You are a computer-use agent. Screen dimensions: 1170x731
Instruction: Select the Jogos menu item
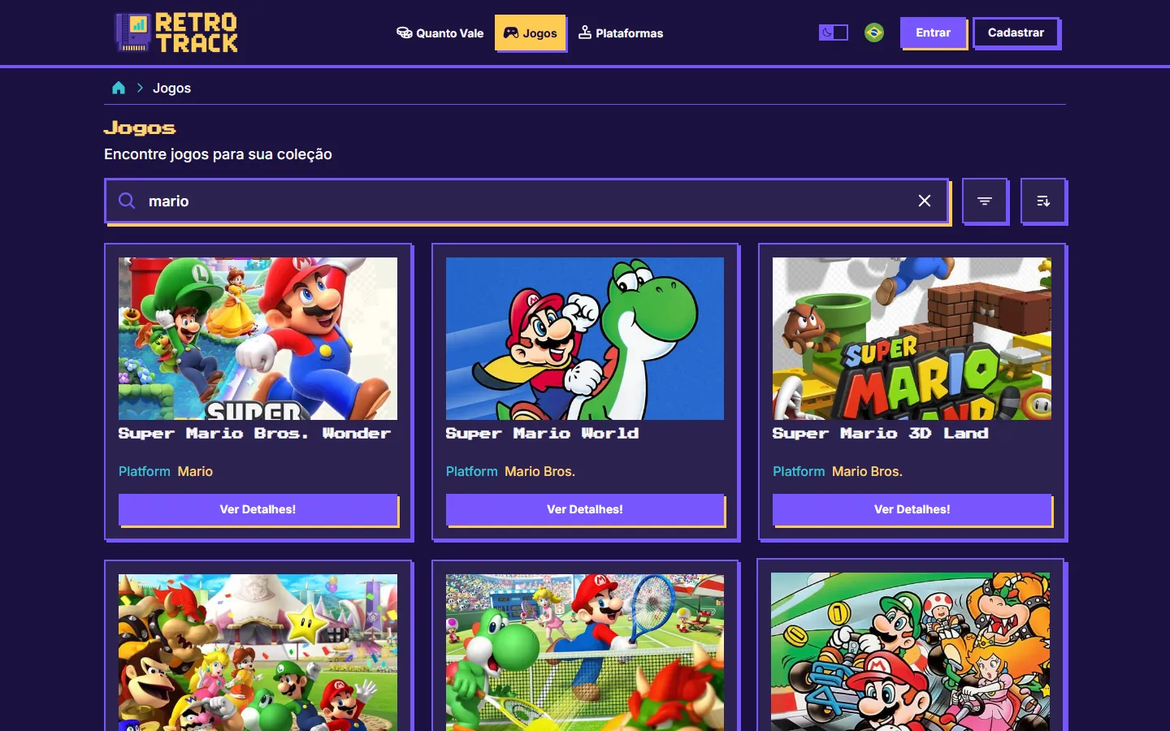click(x=531, y=33)
